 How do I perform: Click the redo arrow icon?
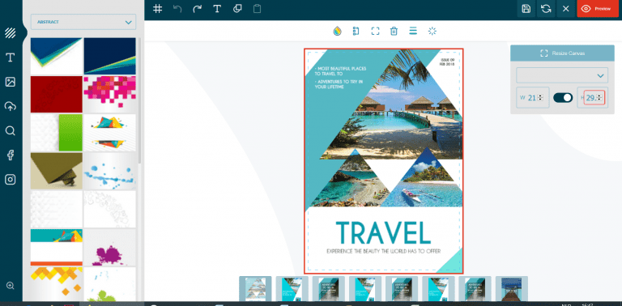(197, 9)
